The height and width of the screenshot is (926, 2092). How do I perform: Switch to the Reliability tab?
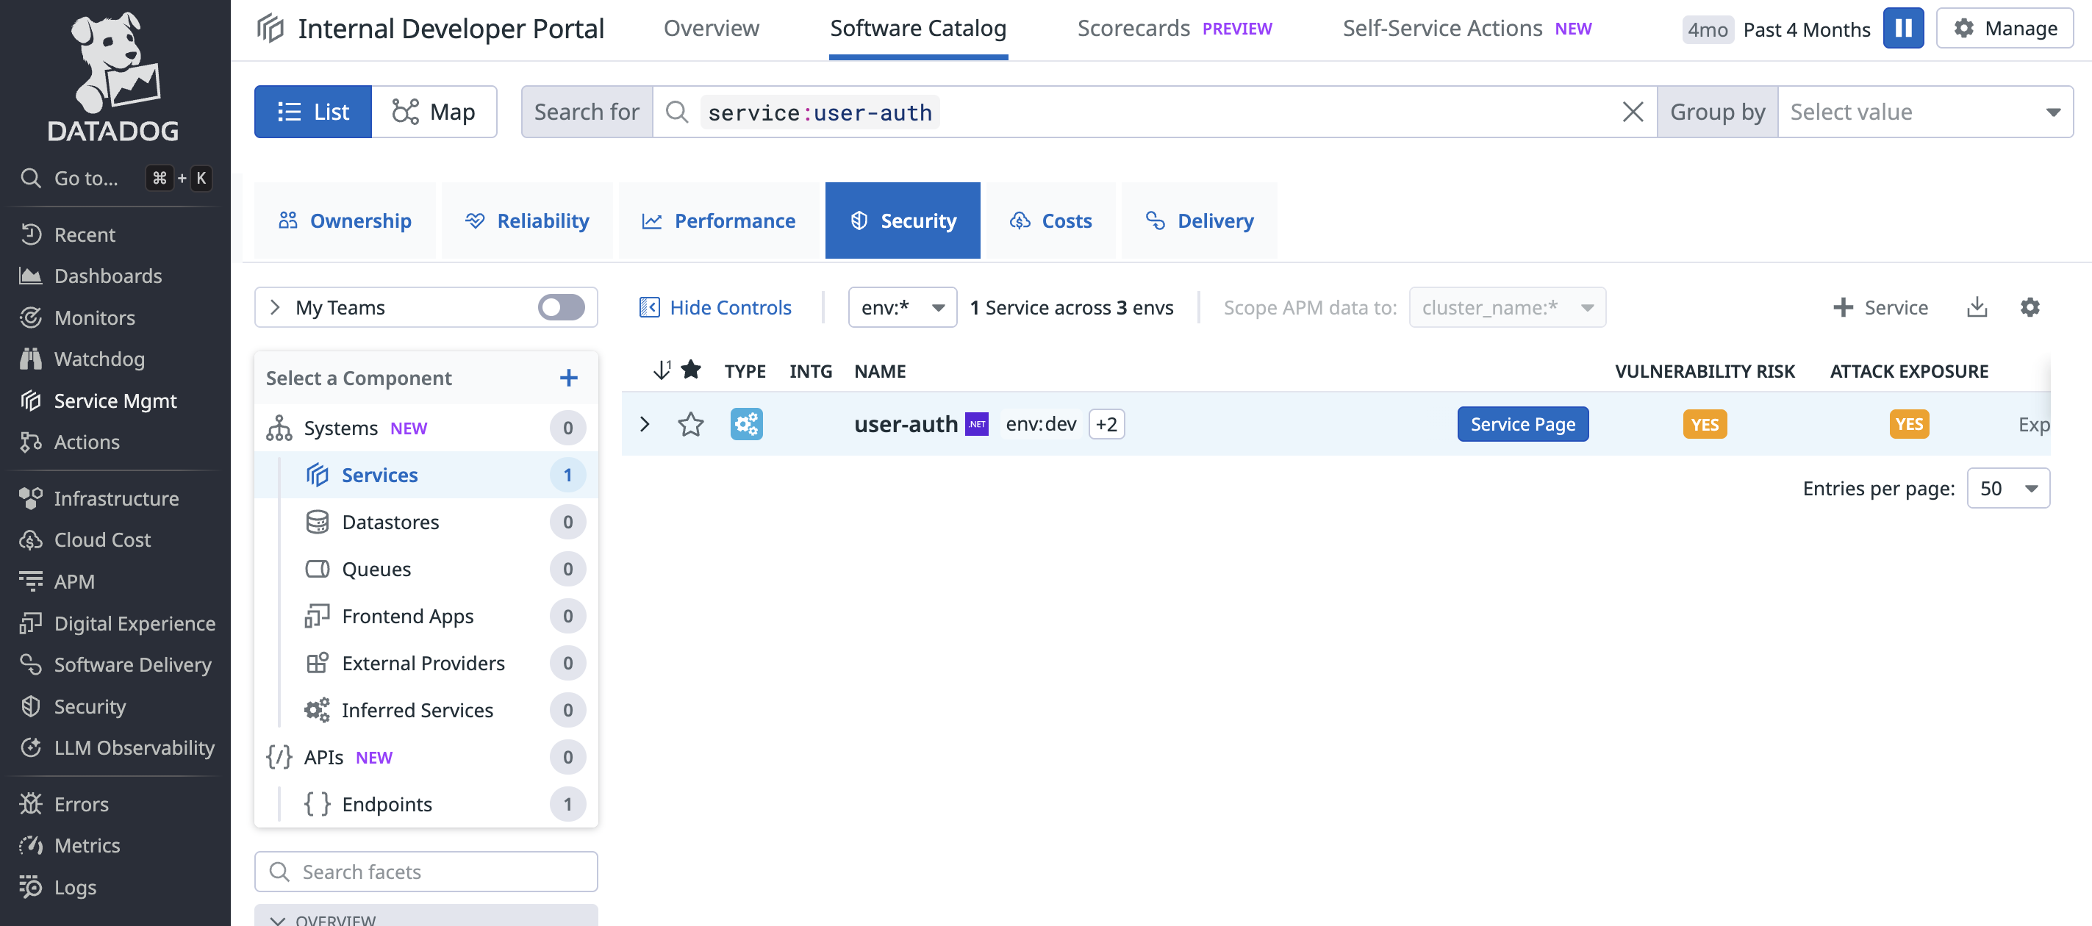(x=527, y=221)
